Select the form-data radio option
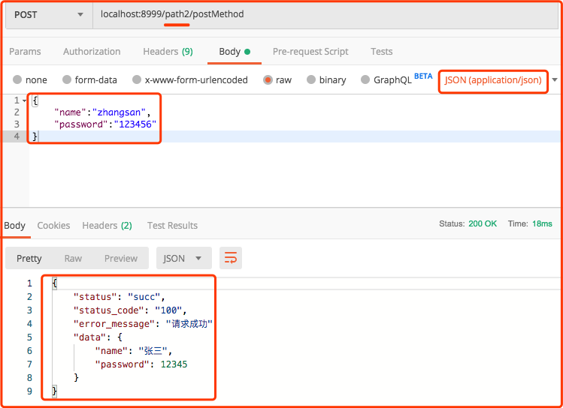 (67, 79)
